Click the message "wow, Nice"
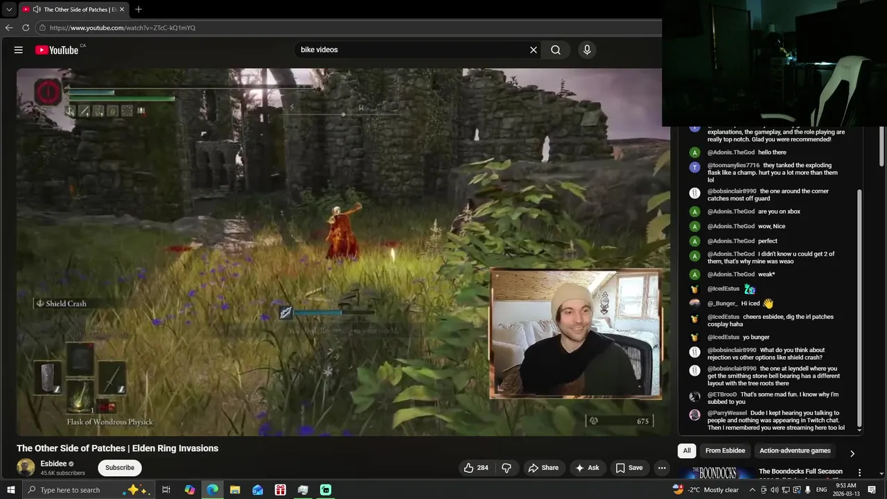 tap(771, 226)
